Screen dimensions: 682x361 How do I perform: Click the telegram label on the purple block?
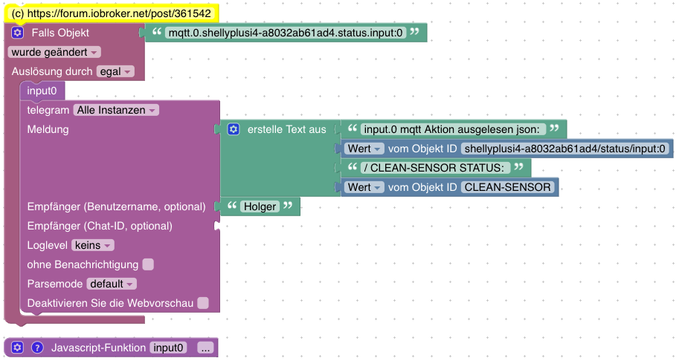pos(48,110)
